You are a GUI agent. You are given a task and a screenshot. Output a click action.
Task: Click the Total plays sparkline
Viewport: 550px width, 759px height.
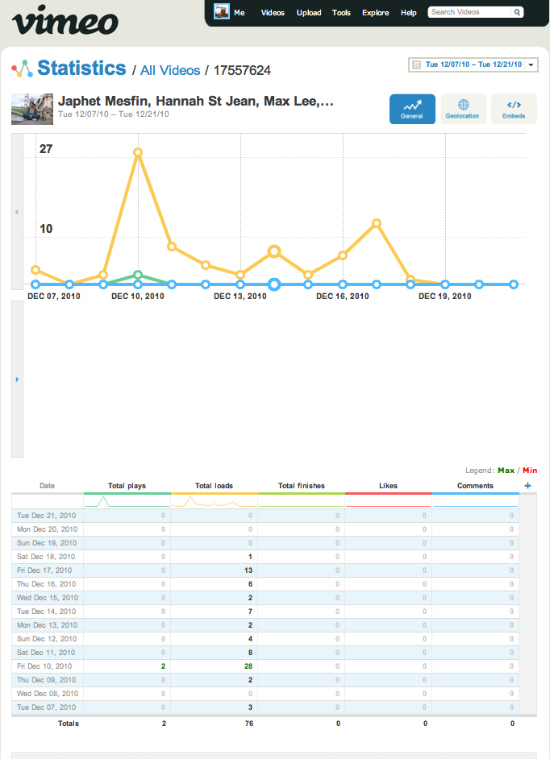click(x=127, y=501)
